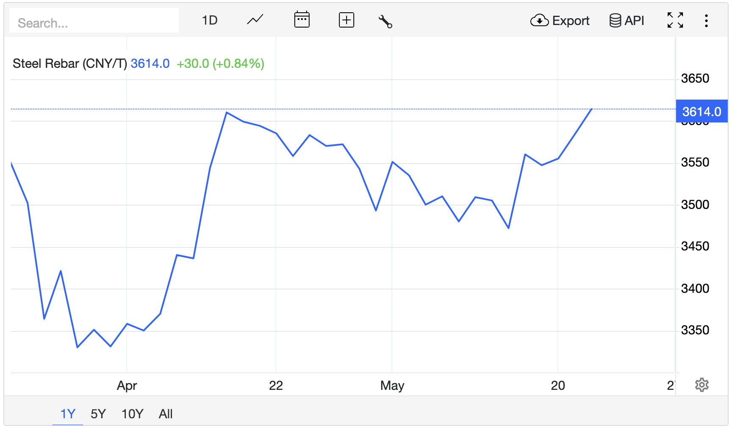Viewport: 732px width, 428px height.
Task: Click the 3614.0 current price label
Action: pos(701,111)
